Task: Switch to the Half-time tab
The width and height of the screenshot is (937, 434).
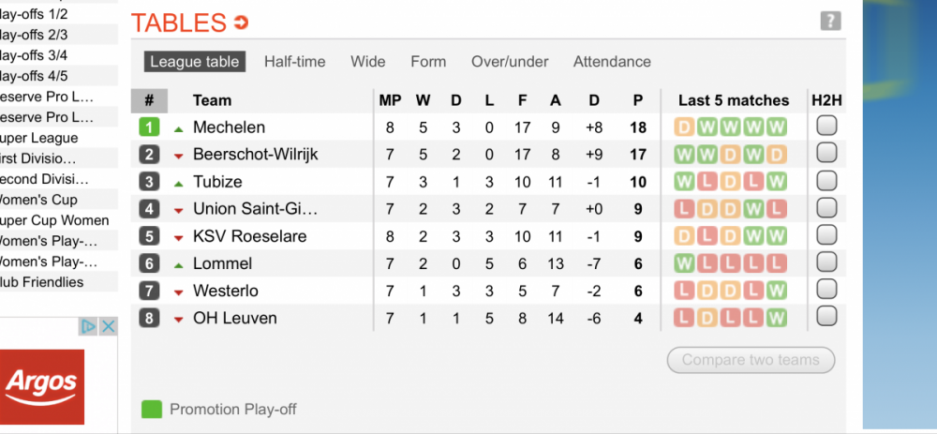Action: pos(294,62)
